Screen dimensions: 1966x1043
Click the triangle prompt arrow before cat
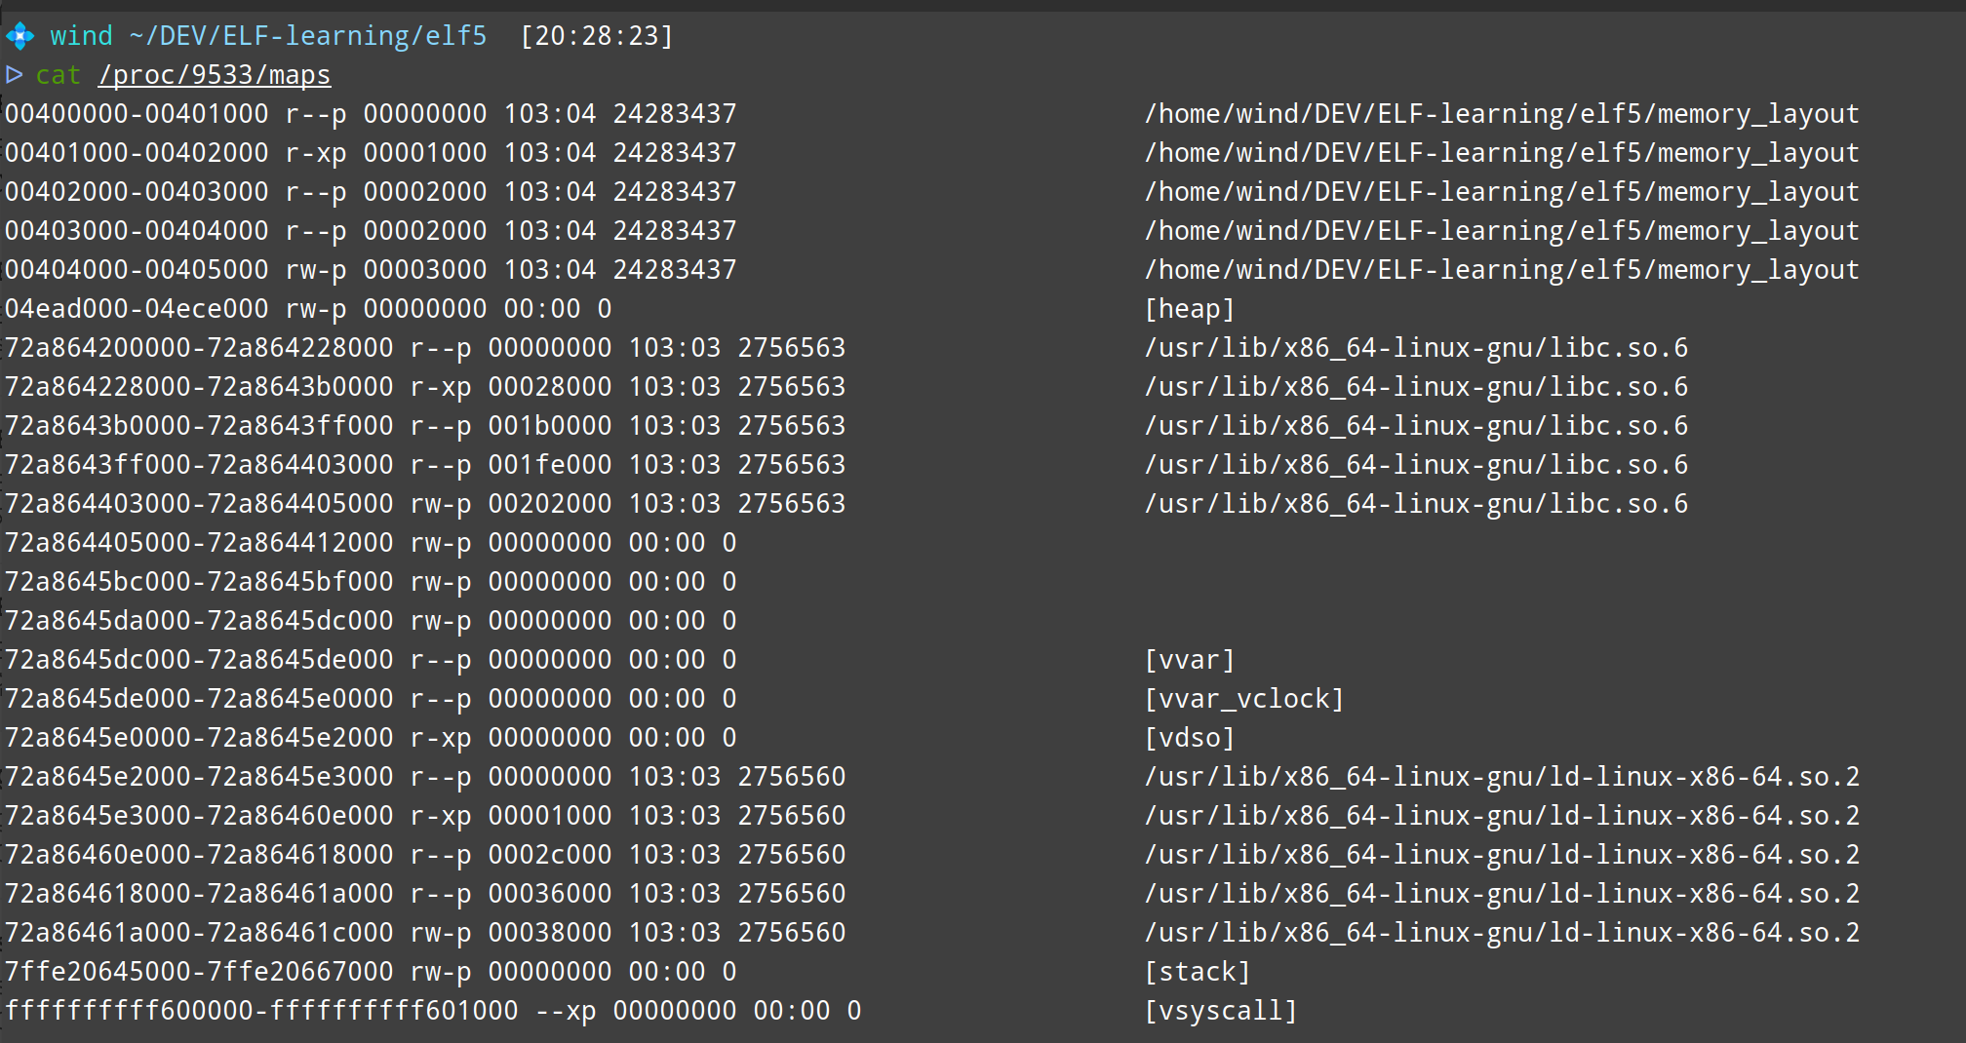click(14, 75)
